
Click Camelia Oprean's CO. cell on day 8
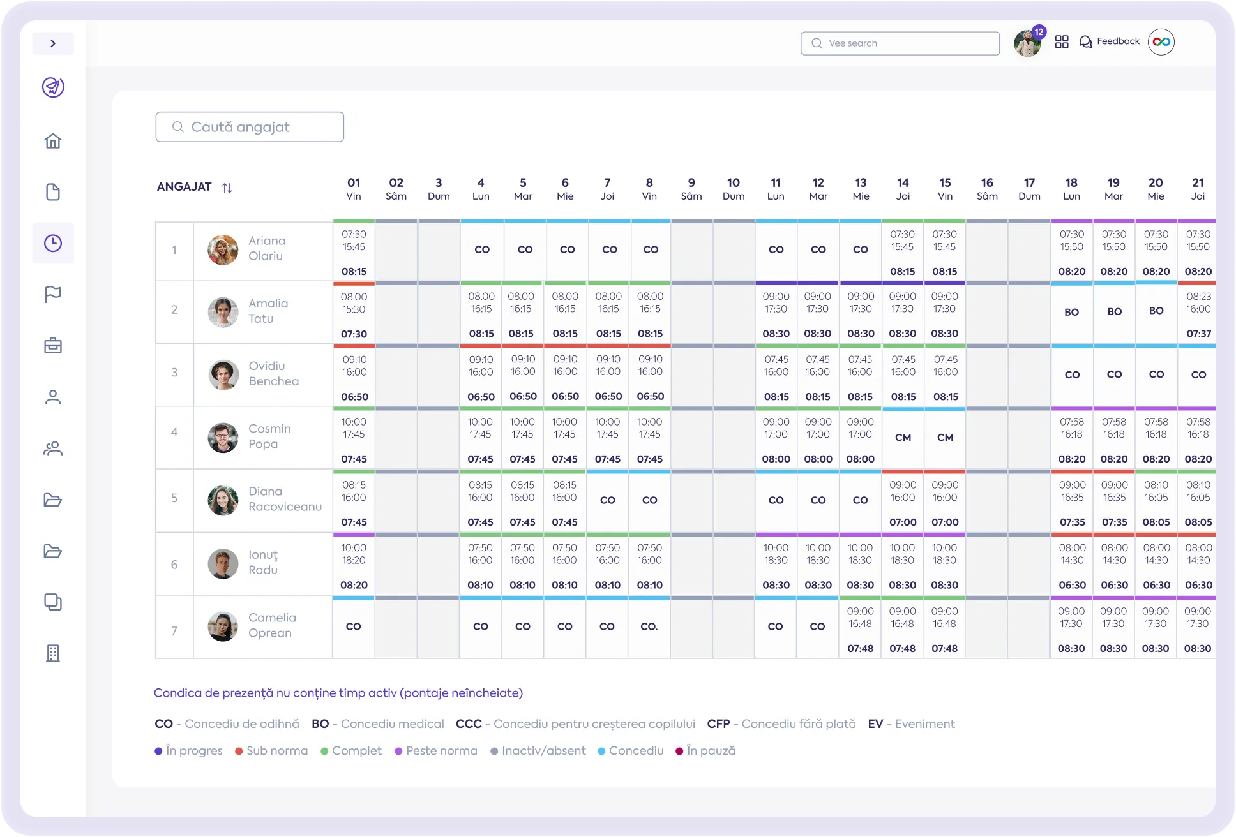(649, 626)
